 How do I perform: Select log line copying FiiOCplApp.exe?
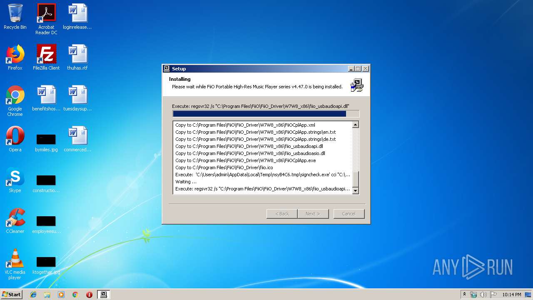pyautogui.click(x=245, y=160)
